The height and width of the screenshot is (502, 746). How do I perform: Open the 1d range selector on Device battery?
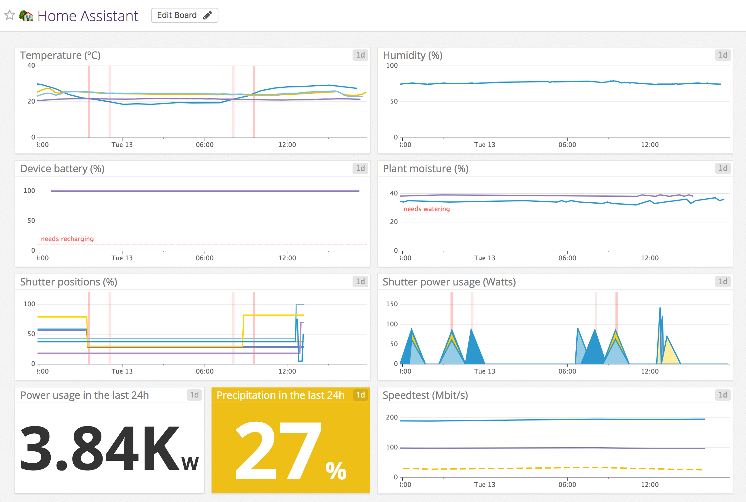pos(360,168)
